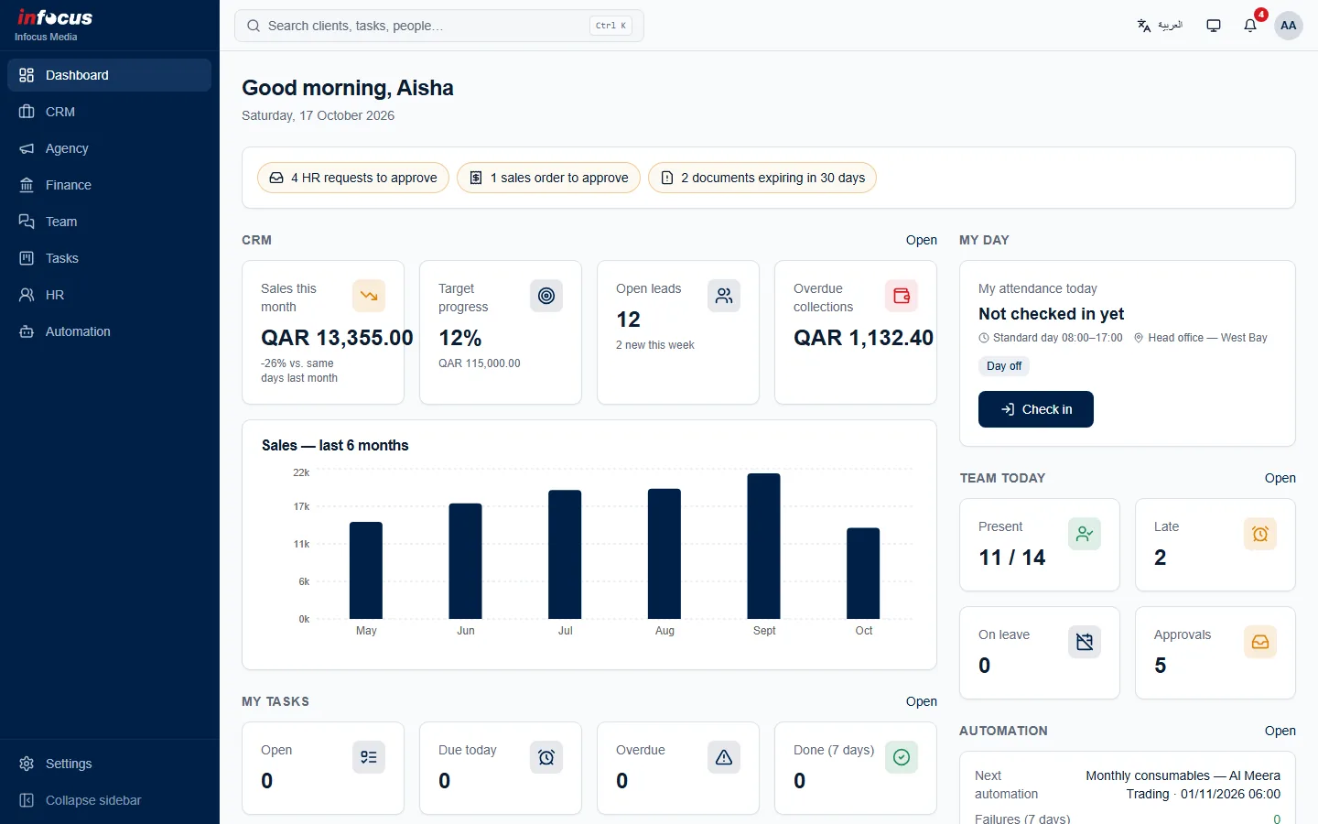Click the Target progress bullseye icon
This screenshot has height=824, width=1318.
546,296
